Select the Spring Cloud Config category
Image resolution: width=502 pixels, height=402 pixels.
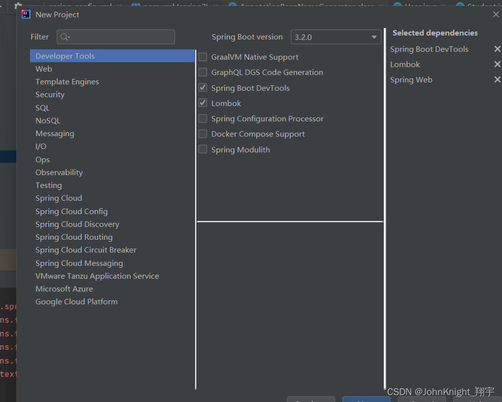[71, 211]
